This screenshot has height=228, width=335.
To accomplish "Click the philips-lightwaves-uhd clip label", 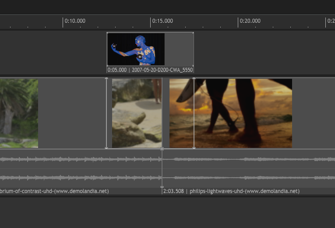I will coord(245,191).
